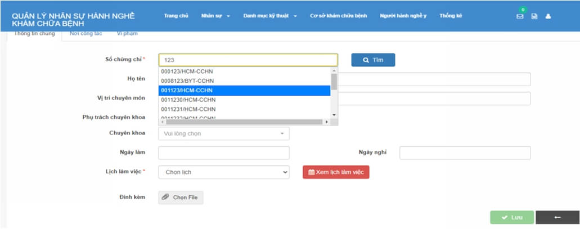The width and height of the screenshot is (580, 229).
Task: Click the Ngày làm input field
Action: click(x=224, y=153)
